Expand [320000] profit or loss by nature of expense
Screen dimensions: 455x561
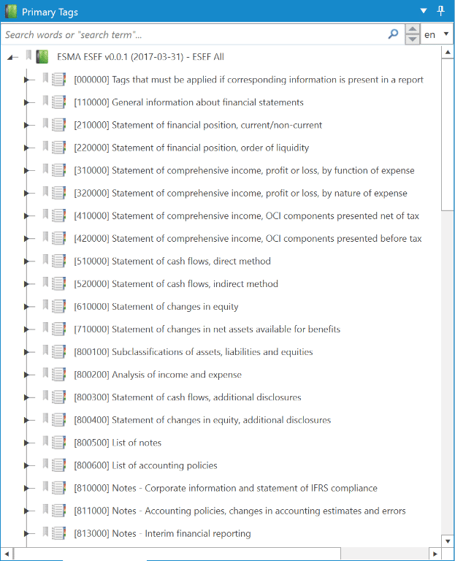(26, 193)
